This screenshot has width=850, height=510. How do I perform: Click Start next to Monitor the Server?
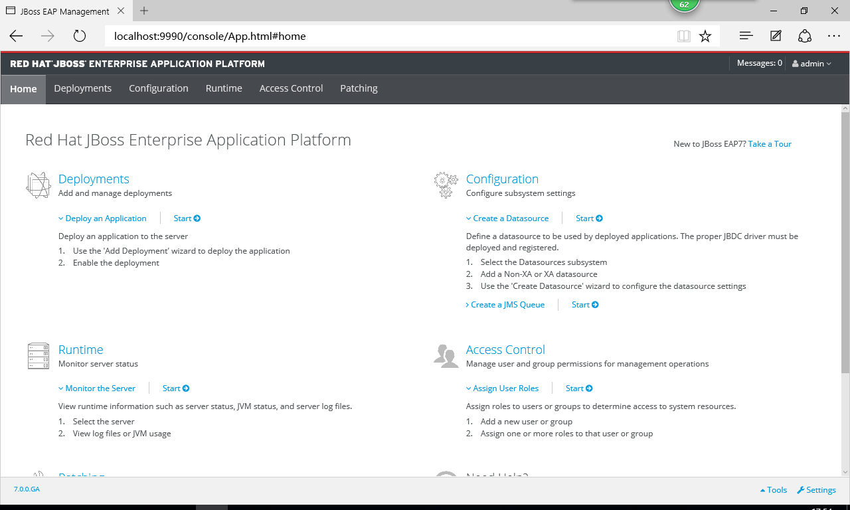click(x=176, y=388)
